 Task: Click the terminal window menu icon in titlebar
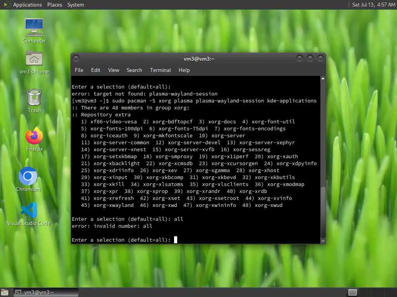coord(76,58)
